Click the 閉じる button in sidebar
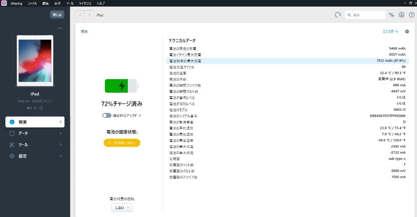This screenshot has width=417, height=217. point(57,15)
